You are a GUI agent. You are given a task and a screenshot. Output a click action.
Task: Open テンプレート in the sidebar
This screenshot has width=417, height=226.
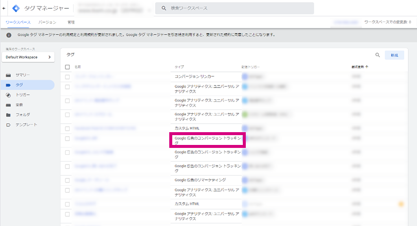click(x=26, y=125)
